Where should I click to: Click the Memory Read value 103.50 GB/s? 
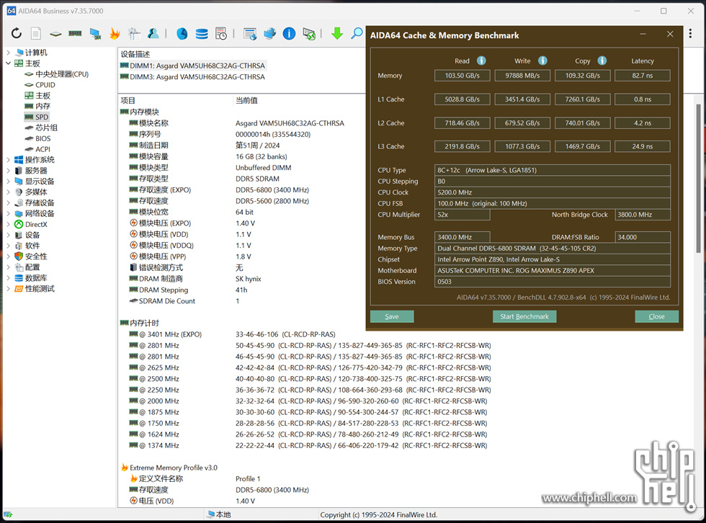click(x=462, y=76)
